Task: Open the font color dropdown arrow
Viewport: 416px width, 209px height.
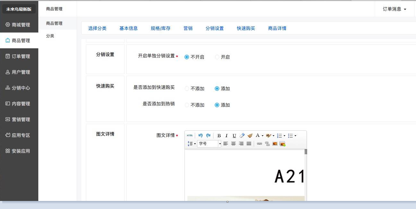Action: click(262, 136)
